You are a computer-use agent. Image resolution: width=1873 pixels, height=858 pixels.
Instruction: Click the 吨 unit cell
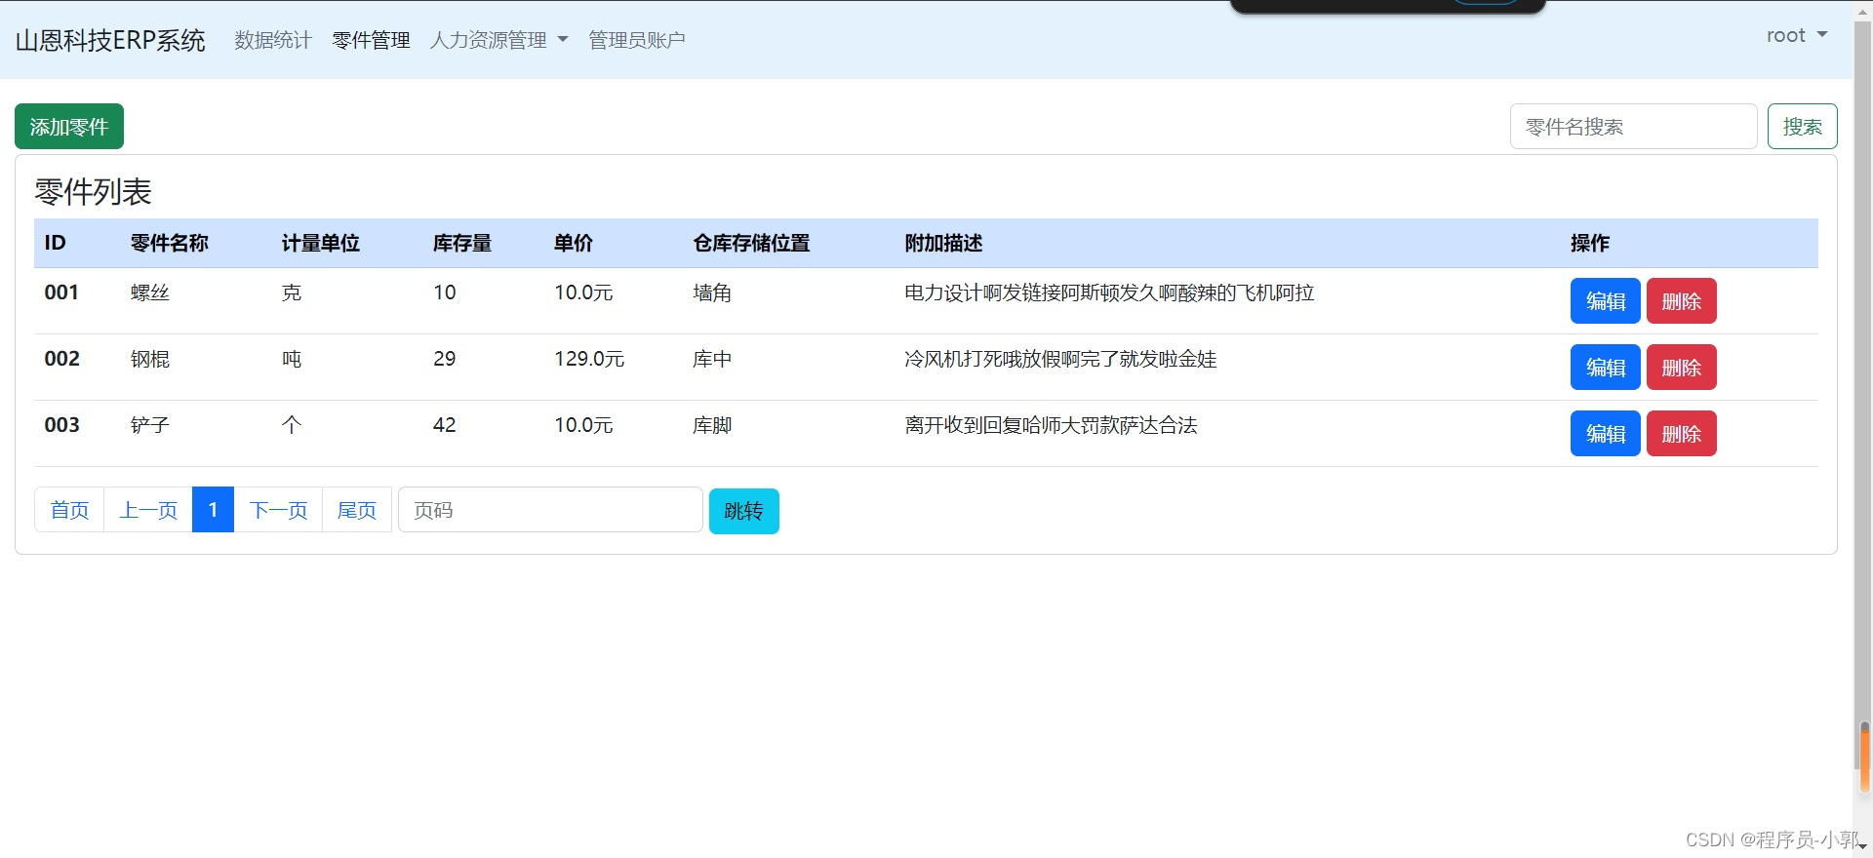(x=292, y=359)
